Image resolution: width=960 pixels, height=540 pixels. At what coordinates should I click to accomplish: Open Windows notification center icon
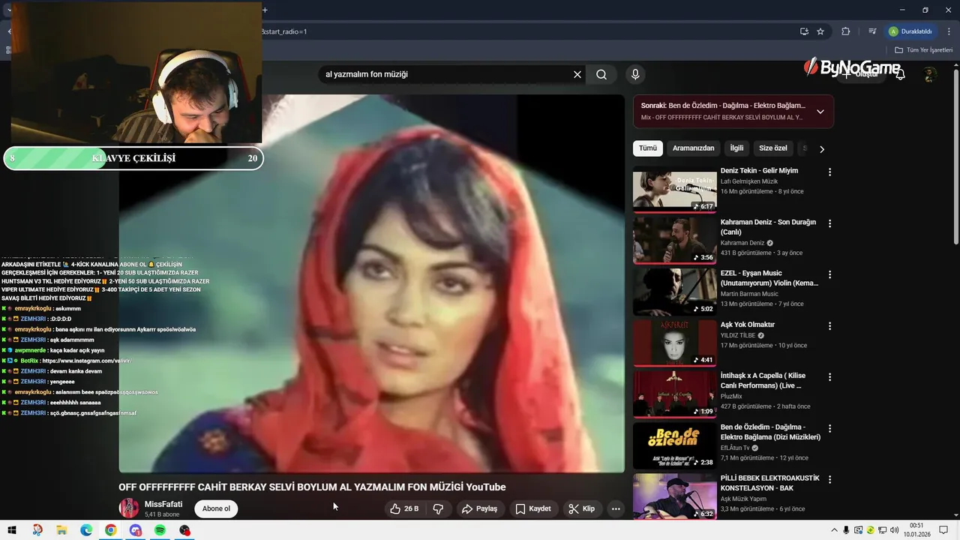[x=943, y=530]
